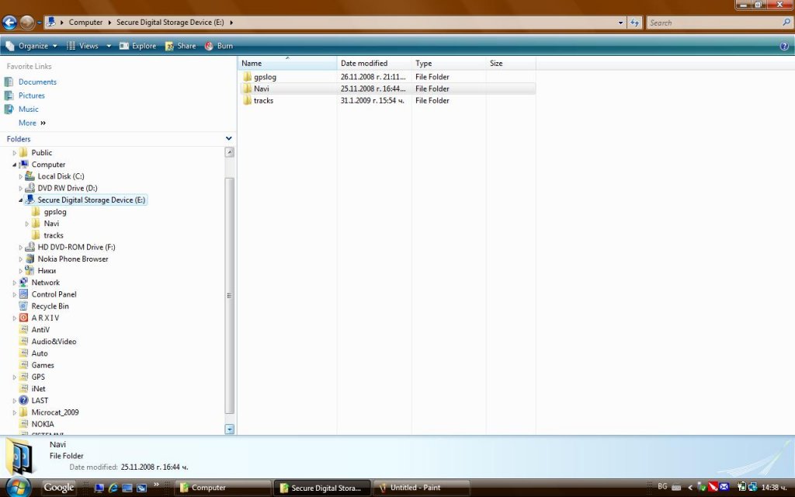Switch to Untitled - Paint taskbar button
The image size is (795, 497).
[x=422, y=488]
